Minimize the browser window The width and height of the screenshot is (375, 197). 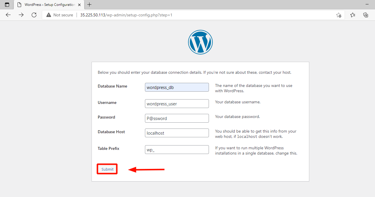(x=367, y=5)
